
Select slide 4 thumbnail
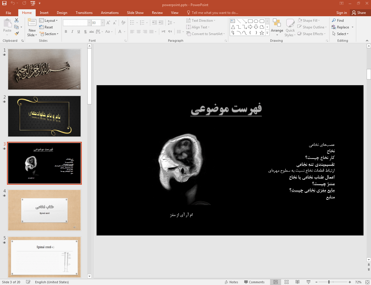tap(44, 210)
